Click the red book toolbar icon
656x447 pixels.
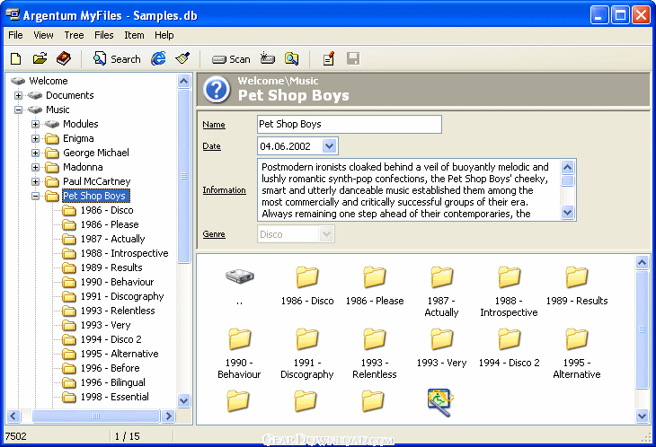point(64,59)
